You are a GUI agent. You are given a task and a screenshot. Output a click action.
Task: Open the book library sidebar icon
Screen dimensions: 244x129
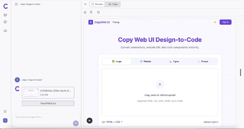point(5,31)
